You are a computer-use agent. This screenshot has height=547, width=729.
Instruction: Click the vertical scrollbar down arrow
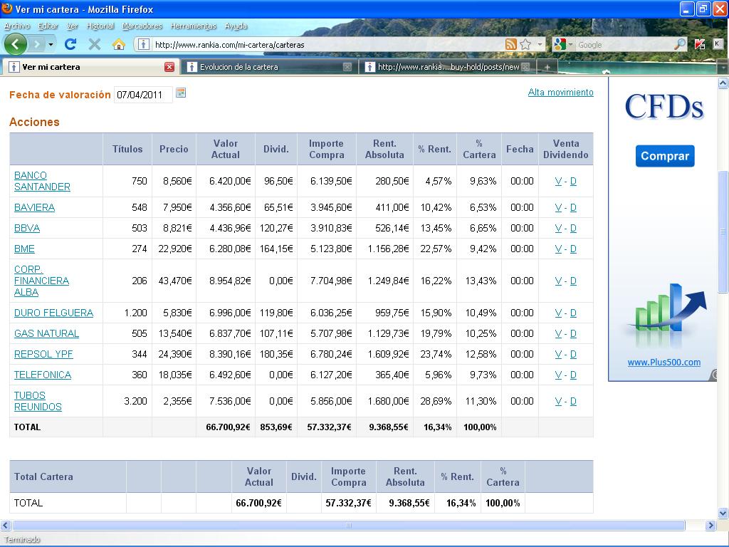(x=723, y=514)
